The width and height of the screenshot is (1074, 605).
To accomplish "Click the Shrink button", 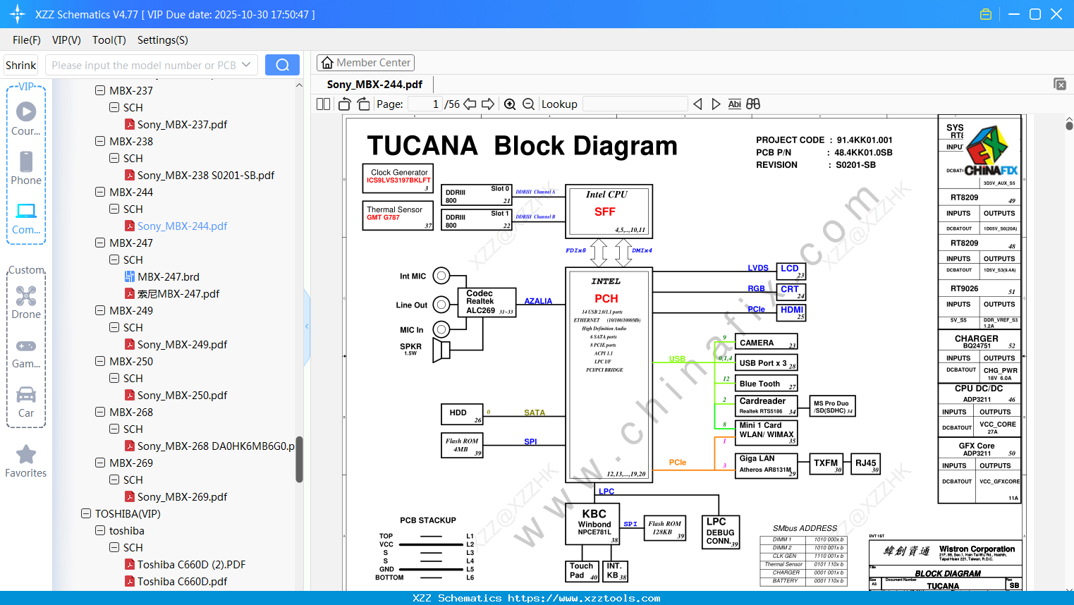I will 21,65.
